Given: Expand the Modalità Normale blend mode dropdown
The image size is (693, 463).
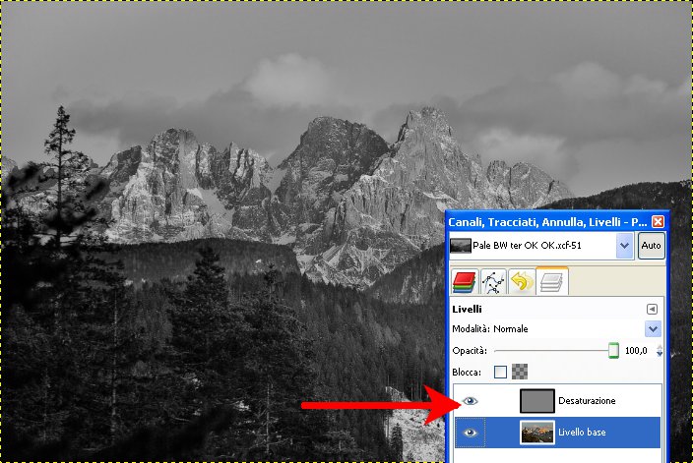Looking at the screenshot, I should click(x=653, y=329).
